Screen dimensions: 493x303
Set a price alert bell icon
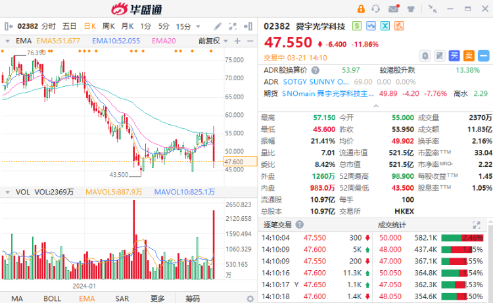425,56
